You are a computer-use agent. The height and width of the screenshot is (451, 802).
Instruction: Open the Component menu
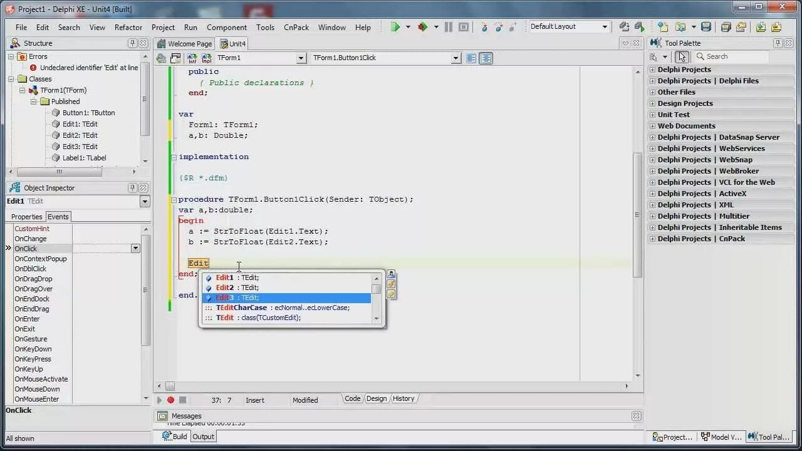[227, 28]
